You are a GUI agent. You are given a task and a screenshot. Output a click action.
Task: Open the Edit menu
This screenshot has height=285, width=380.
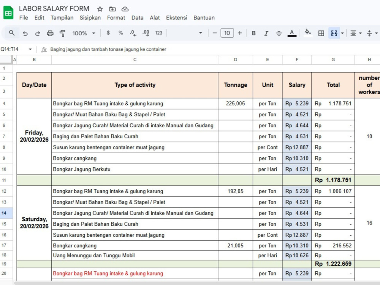39,18
